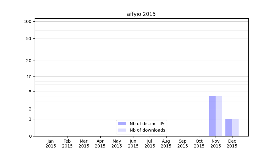The image size is (276, 153).
Task: Click the 10 y-axis tick label
Action: click(29, 77)
